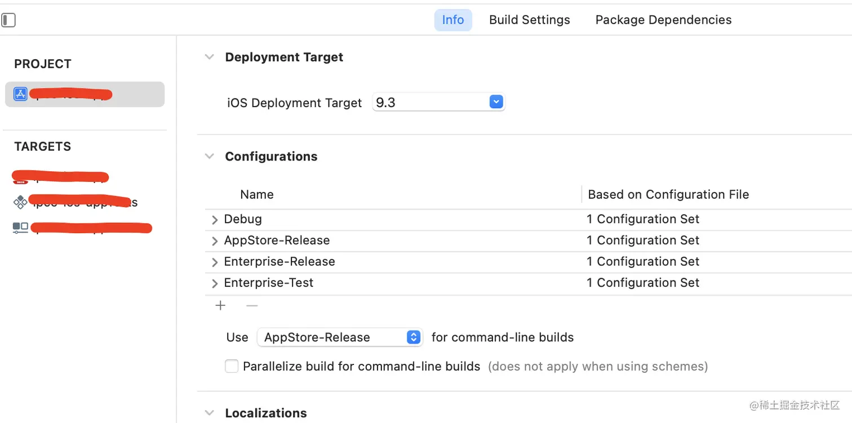Select the project's blue Xcode app icon
Viewport: 852px width, 423px height.
click(x=20, y=94)
